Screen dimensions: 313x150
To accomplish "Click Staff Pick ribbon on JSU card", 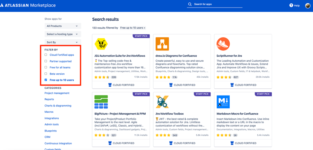I will pos(141,36).
